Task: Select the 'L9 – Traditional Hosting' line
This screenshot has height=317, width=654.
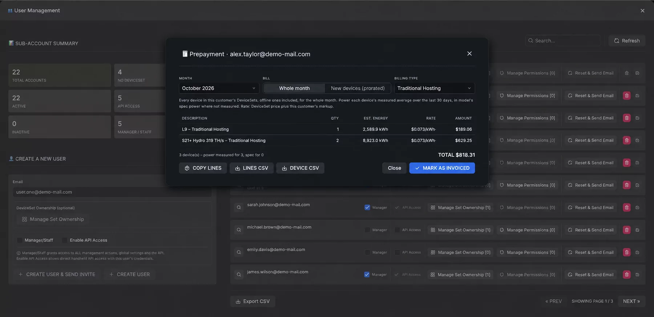Action: click(x=327, y=129)
